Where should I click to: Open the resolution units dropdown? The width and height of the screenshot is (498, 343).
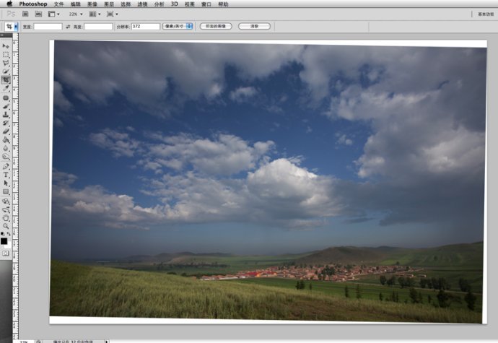tap(178, 26)
